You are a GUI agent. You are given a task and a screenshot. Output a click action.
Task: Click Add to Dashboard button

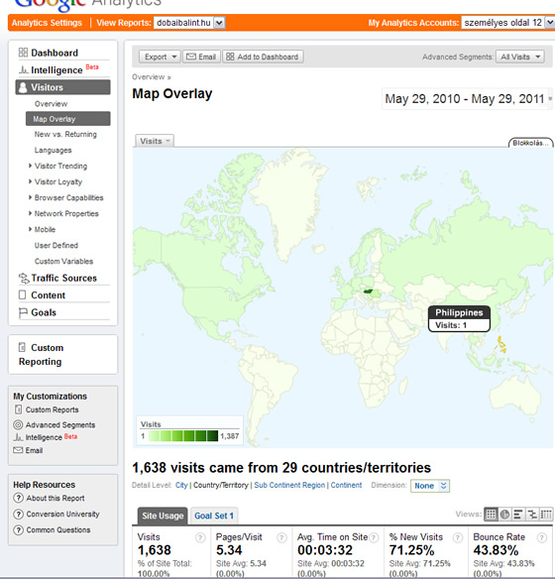tap(263, 57)
